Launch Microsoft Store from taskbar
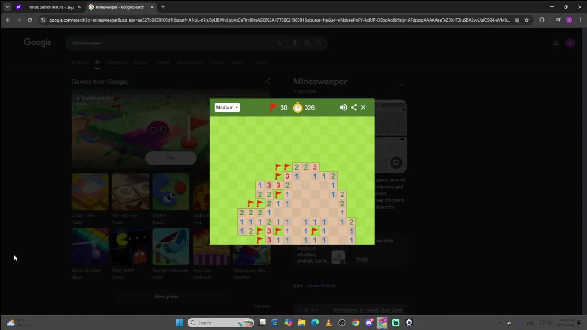This screenshot has width=587, height=330. [275, 323]
